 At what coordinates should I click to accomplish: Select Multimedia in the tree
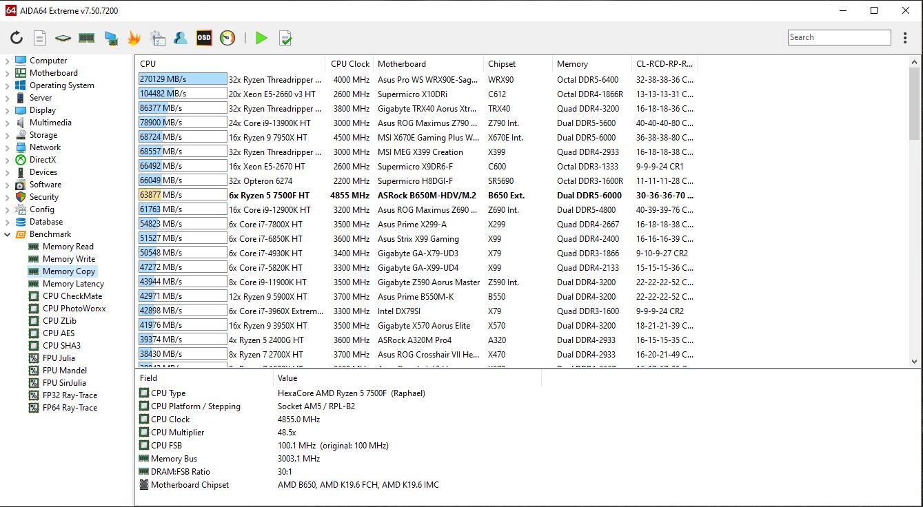click(x=50, y=123)
